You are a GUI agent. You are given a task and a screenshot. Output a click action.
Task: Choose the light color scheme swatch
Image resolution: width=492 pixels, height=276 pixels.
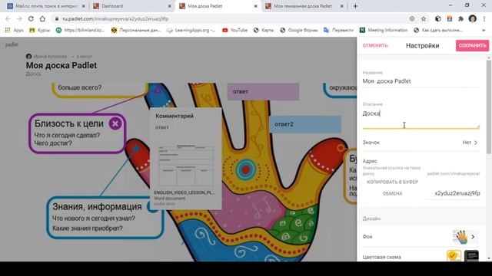[x=454, y=255]
